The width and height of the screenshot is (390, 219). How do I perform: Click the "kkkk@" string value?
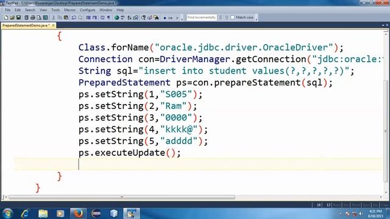[x=179, y=130]
